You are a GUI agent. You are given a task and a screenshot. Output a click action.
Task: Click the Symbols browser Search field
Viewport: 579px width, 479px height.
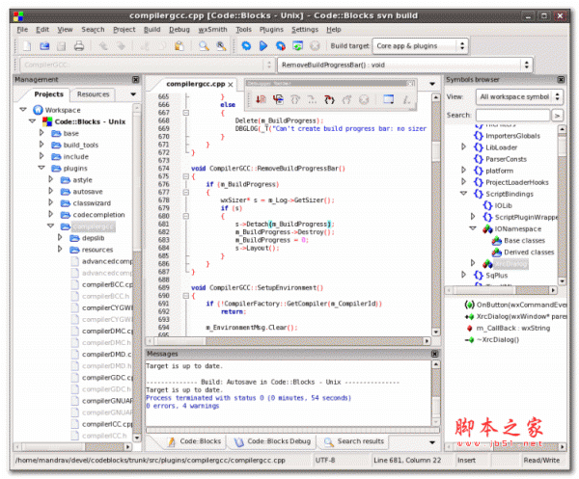tap(513, 116)
